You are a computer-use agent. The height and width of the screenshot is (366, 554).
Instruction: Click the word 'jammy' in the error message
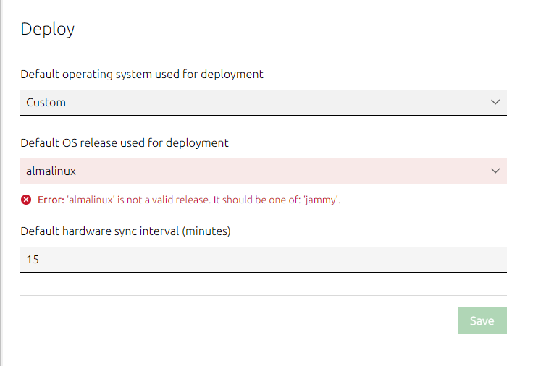(x=322, y=200)
